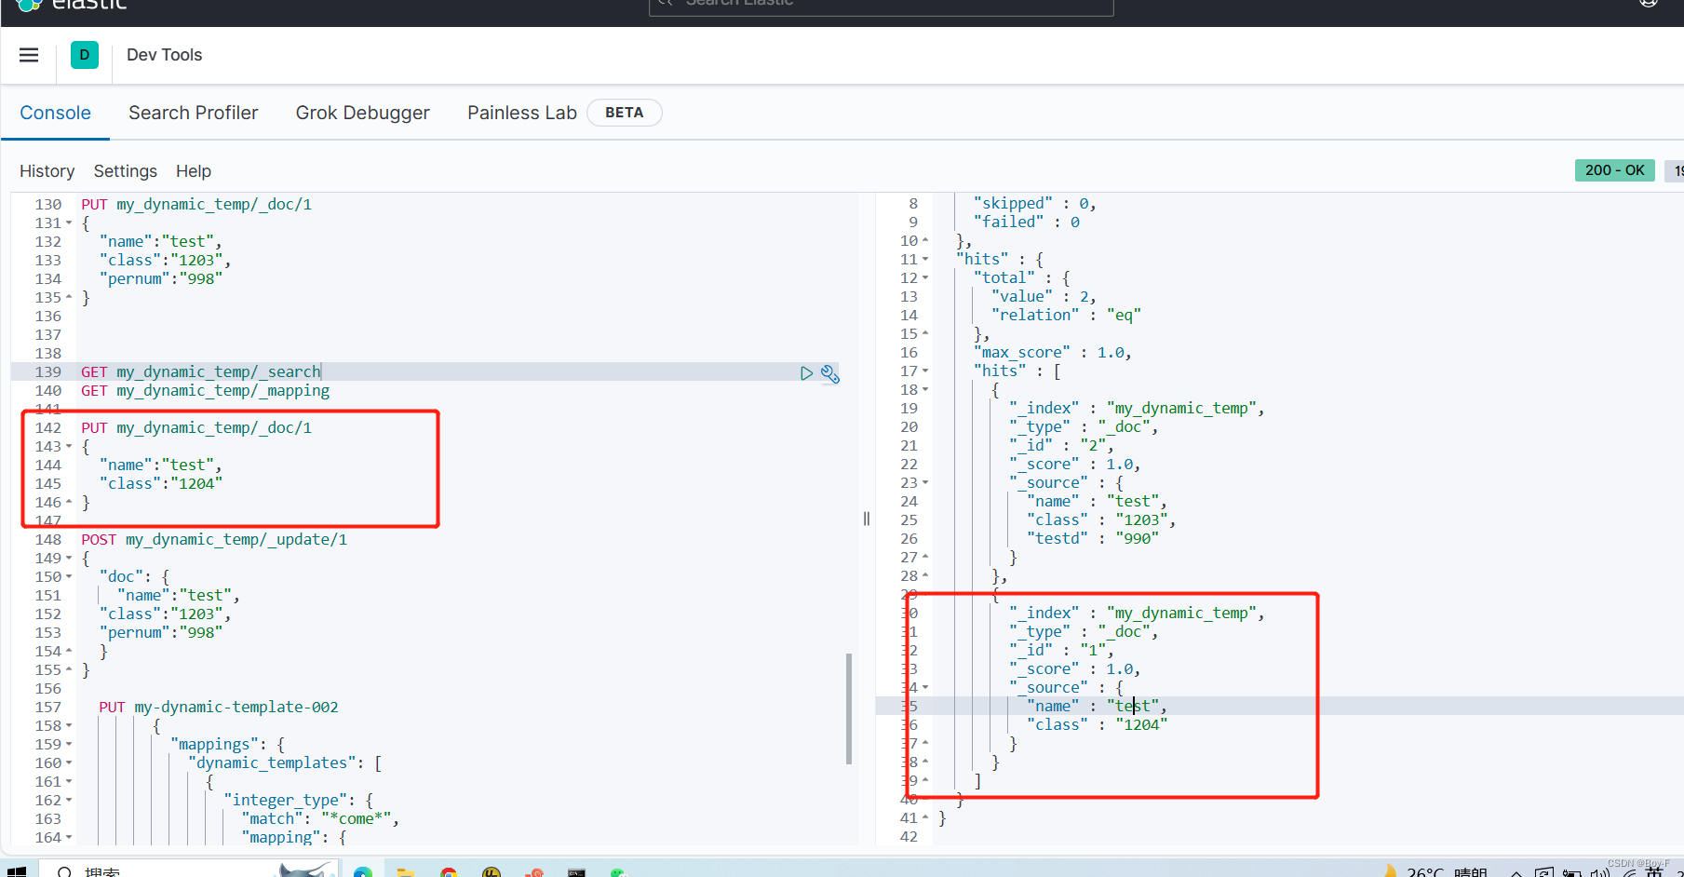Viewport: 1684px width, 877px height.
Task: Send request with the play icon
Action: (x=806, y=373)
